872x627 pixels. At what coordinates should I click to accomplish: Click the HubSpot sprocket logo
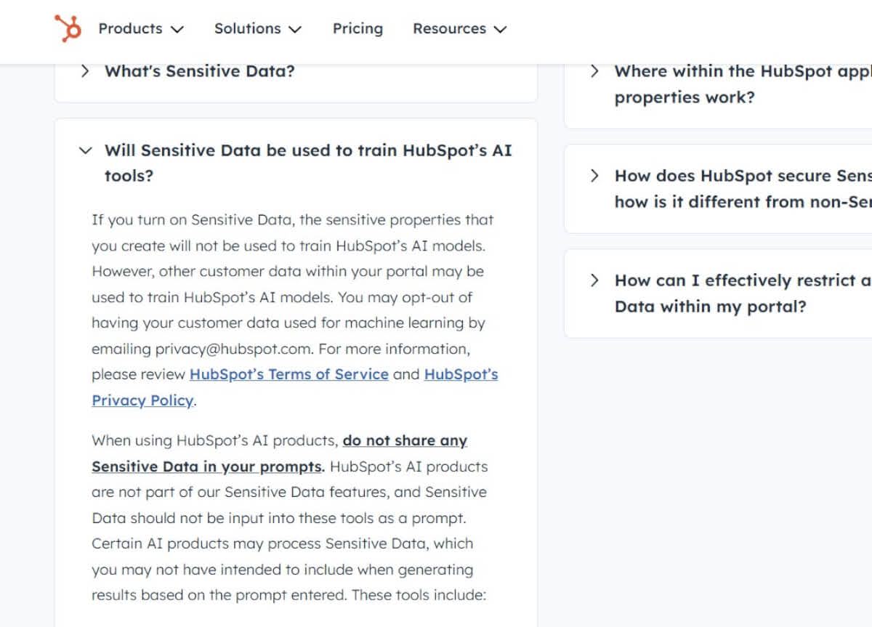[68, 28]
